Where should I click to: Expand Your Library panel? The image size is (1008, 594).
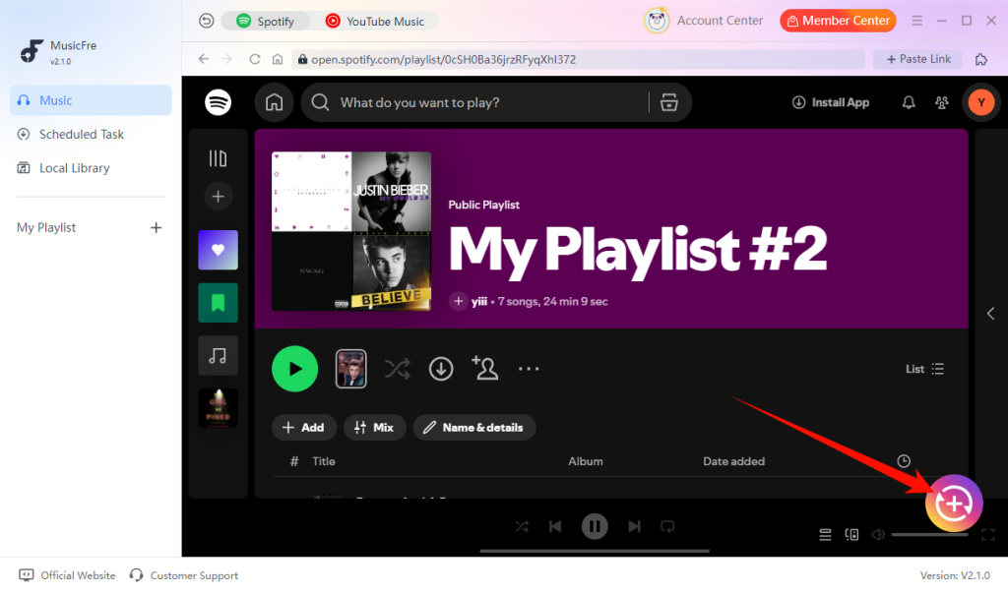218,158
